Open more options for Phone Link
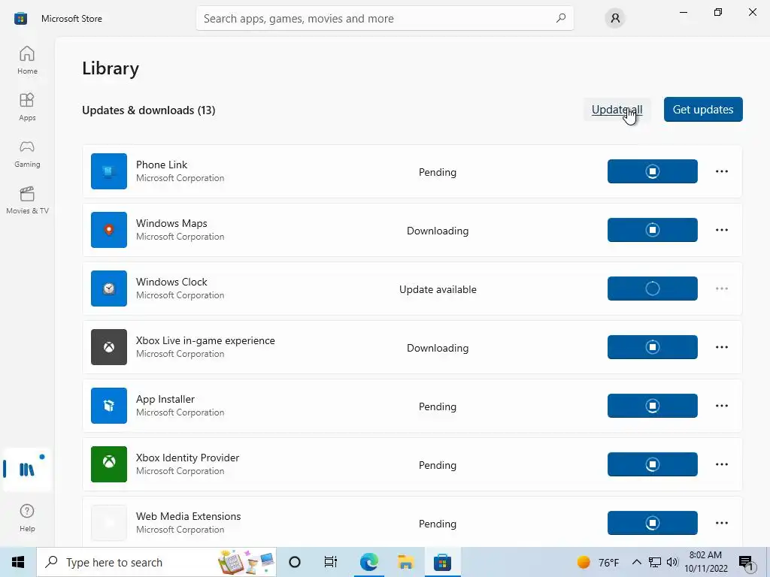 tap(721, 171)
